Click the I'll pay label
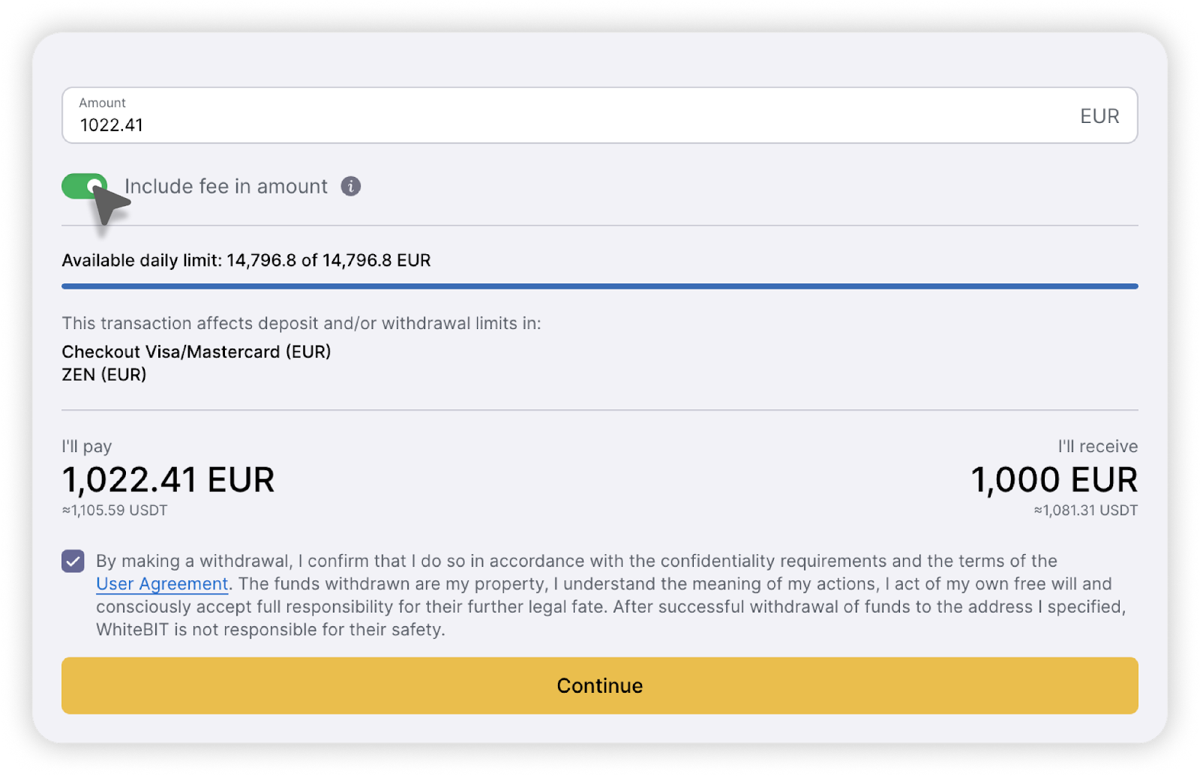This screenshot has height=776, width=1200. pyautogui.click(x=87, y=446)
